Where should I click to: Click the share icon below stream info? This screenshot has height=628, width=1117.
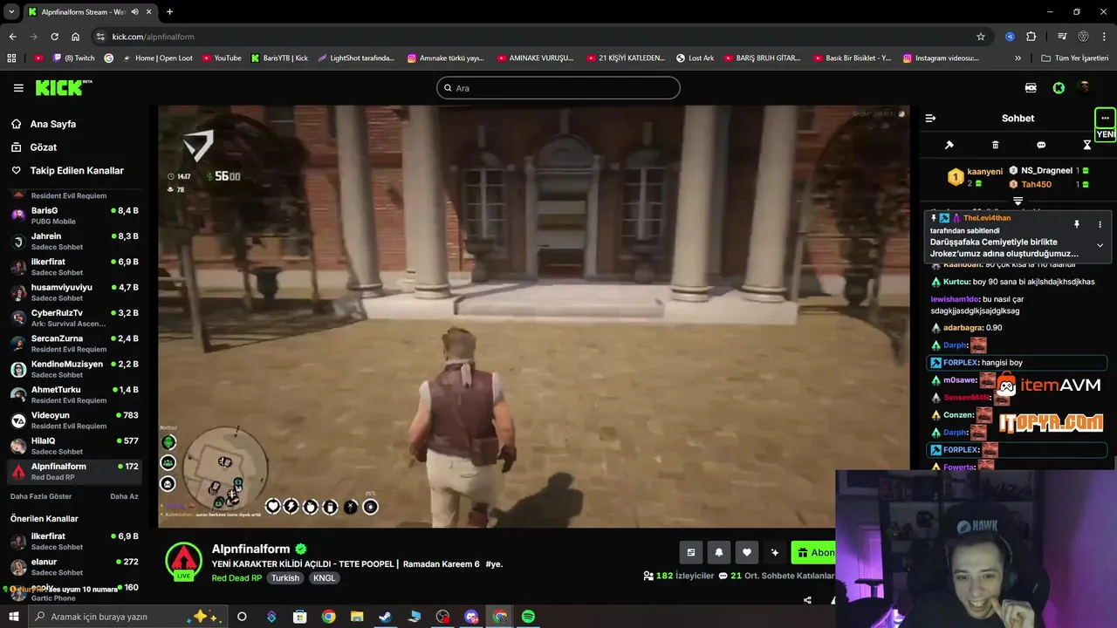coord(807,600)
